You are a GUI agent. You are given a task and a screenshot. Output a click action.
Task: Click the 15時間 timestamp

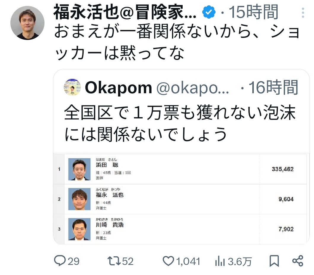tap(254, 12)
